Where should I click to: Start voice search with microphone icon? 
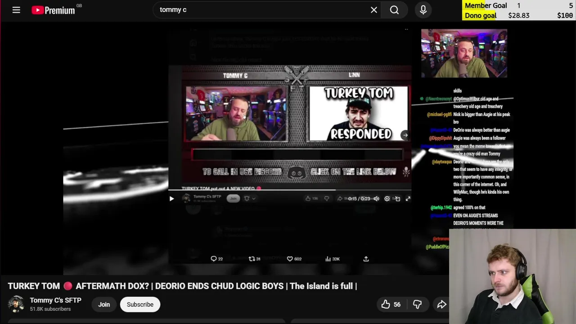[423, 9]
